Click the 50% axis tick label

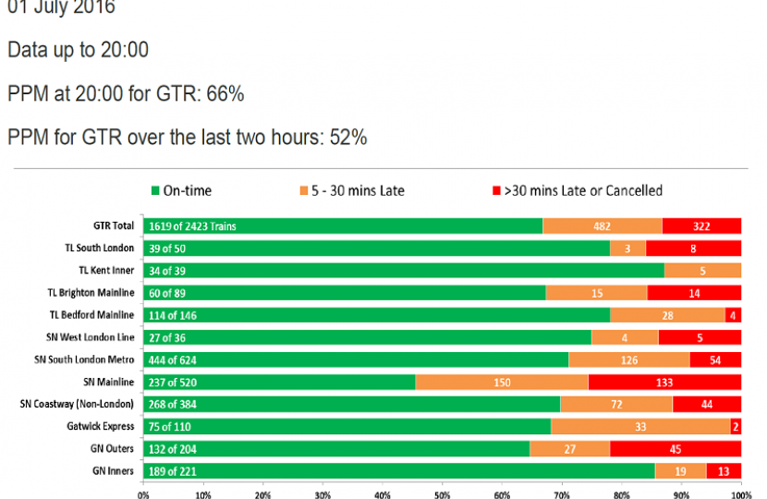point(442,493)
